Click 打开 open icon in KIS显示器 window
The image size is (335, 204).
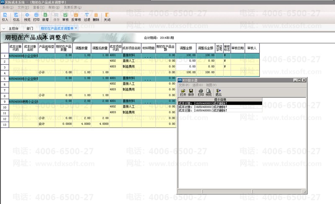(x=183, y=92)
